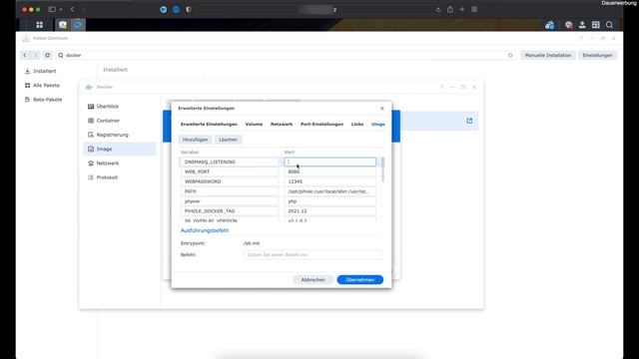Open the DSM user account icon
Viewport: 639px width, 359px height.
(x=582, y=25)
